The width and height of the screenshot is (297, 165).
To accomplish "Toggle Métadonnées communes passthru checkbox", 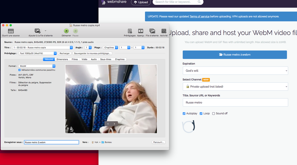I will pos(19,70).
